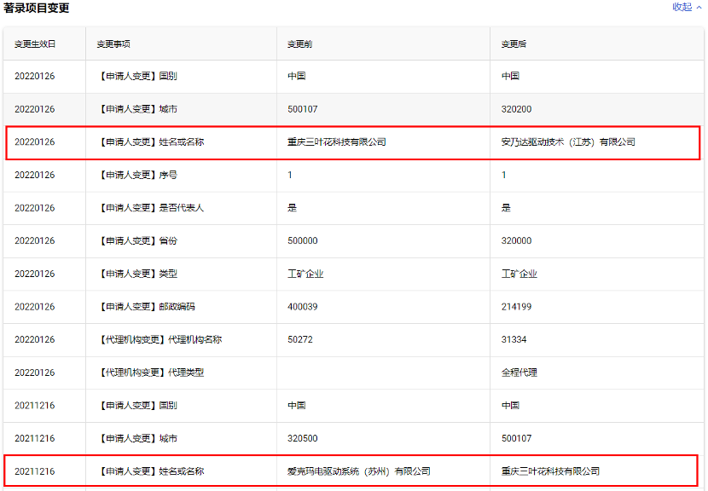Click 500107 in the 20220126 城市 row

click(x=303, y=109)
